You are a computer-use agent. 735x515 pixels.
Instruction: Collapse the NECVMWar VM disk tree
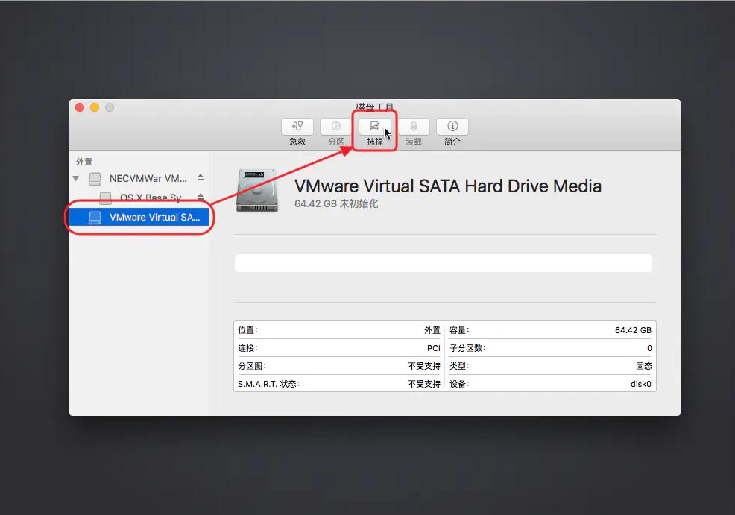[x=76, y=179]
